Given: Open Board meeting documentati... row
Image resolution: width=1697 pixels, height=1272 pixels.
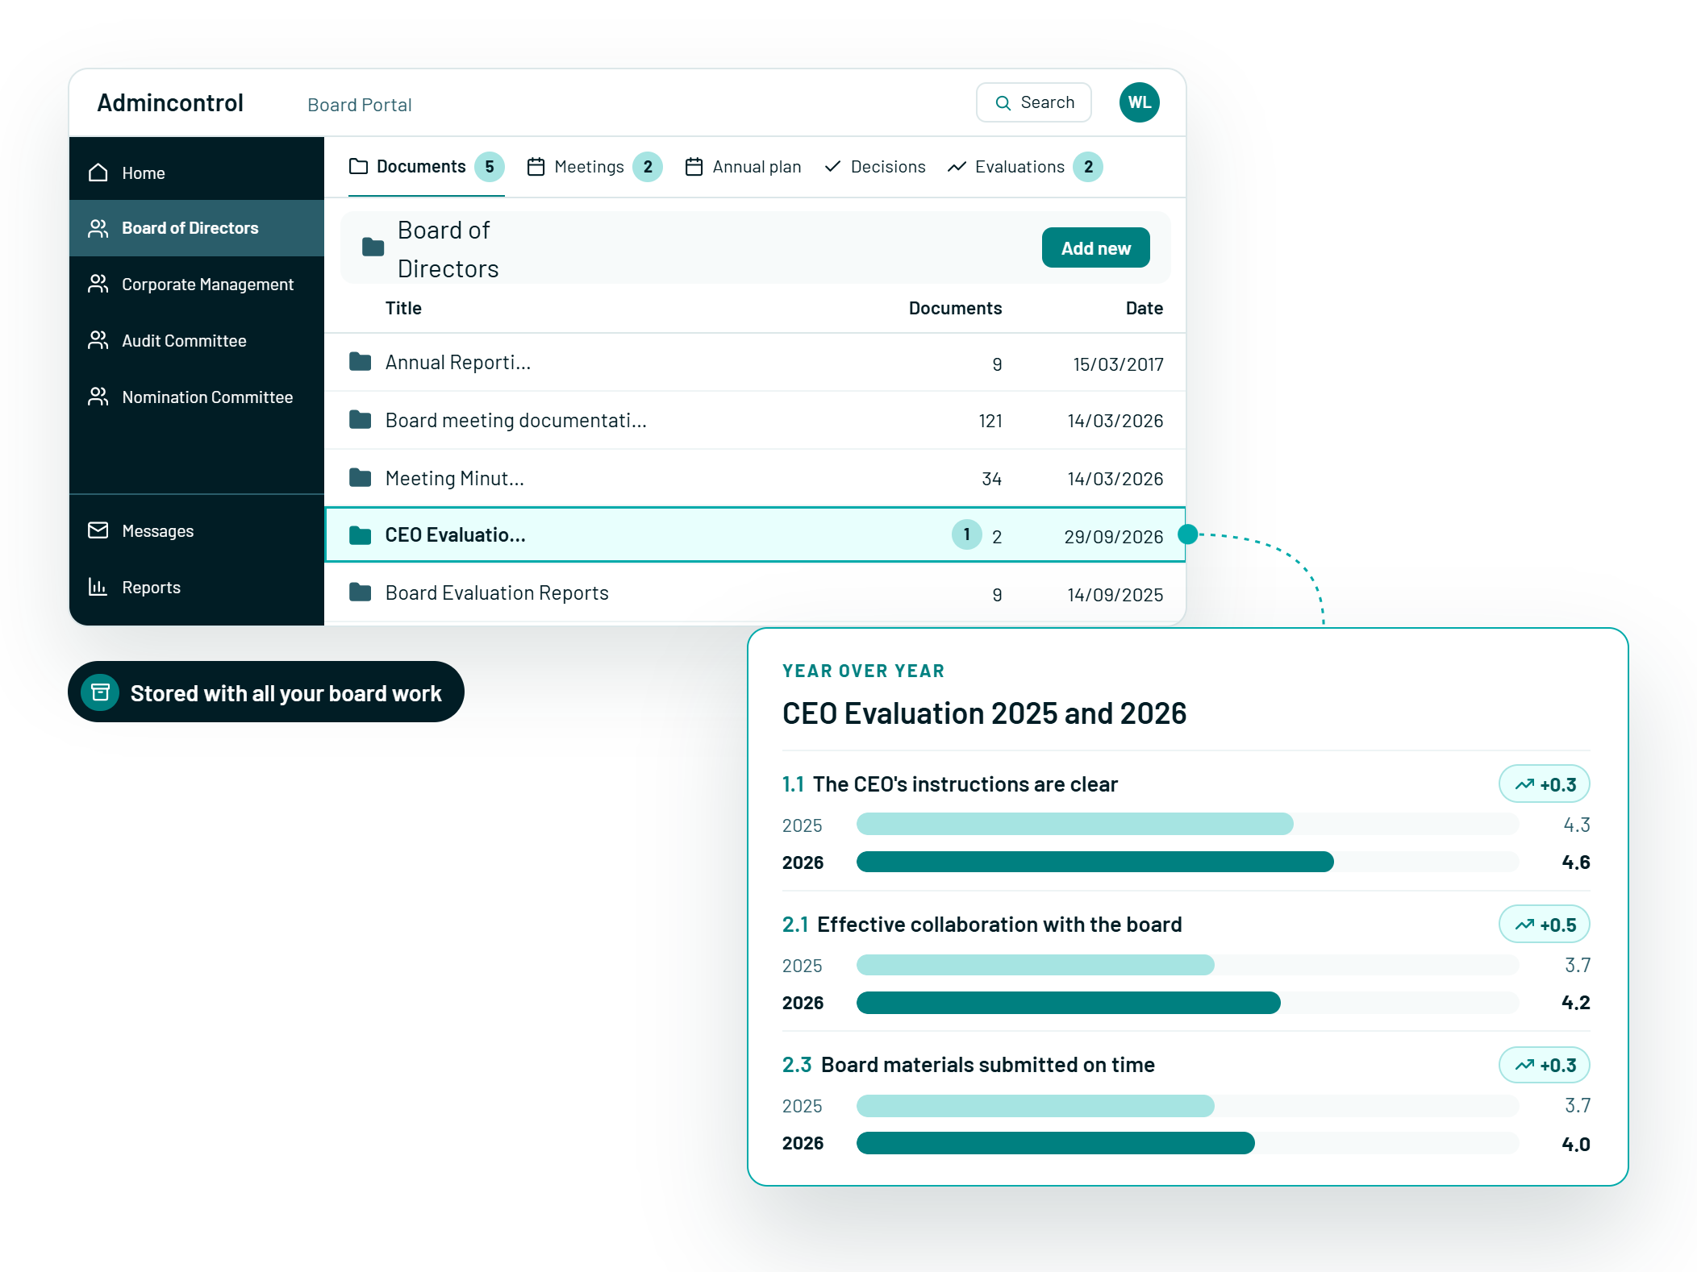Looking at the screenshot, I should (x=755, y=420).
